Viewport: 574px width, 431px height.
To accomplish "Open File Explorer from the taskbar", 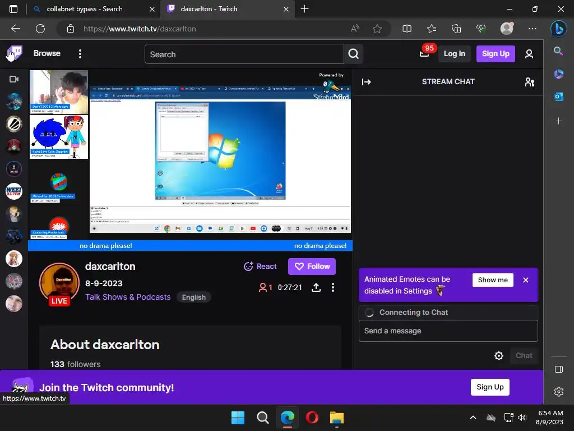I will click(336, 418).
